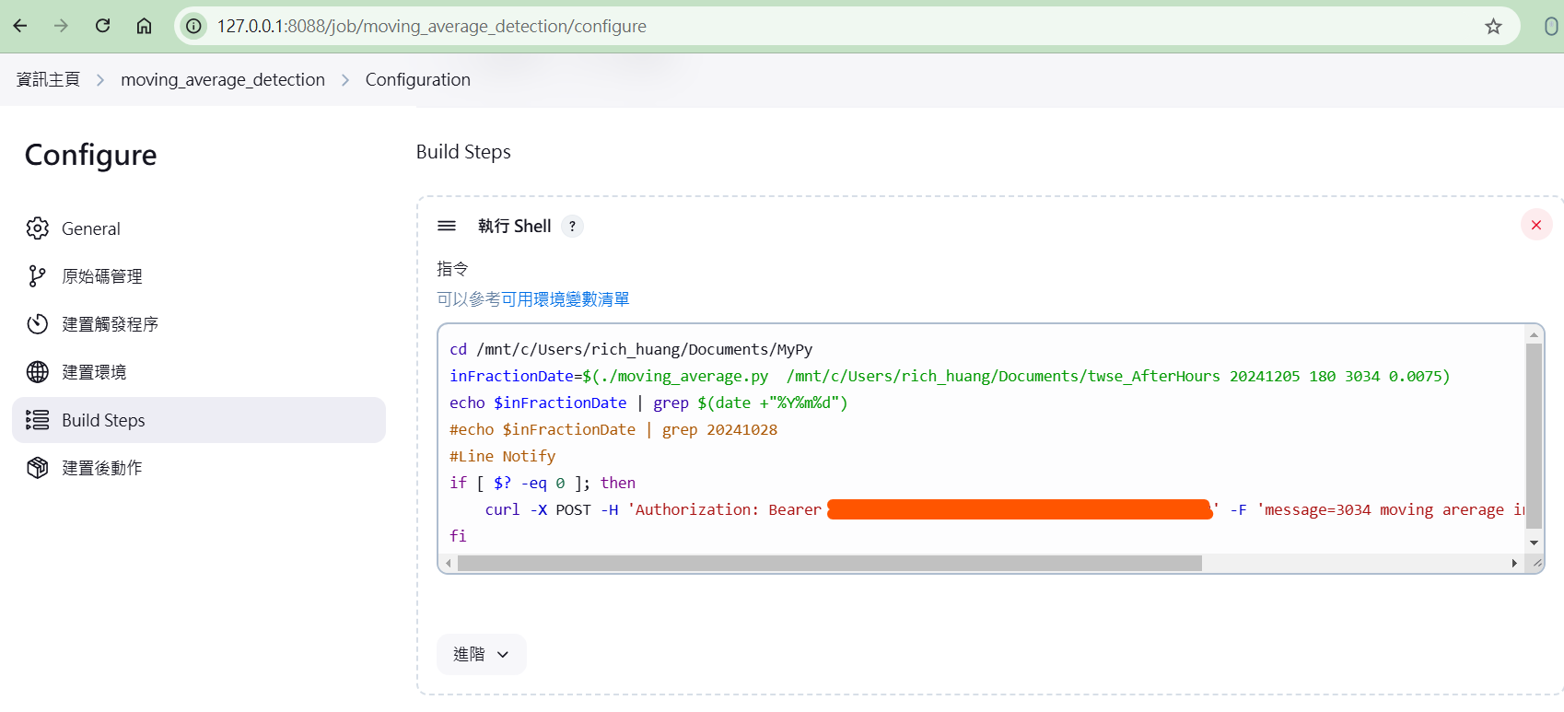1564x712 pixels.
Task: Click the horizontal scrollbar of command editor
Action: (829, 563)
